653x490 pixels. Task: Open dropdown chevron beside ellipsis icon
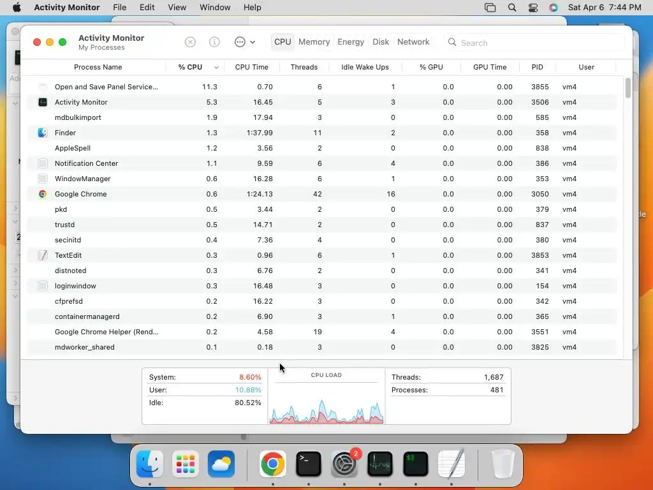(253, 42)
